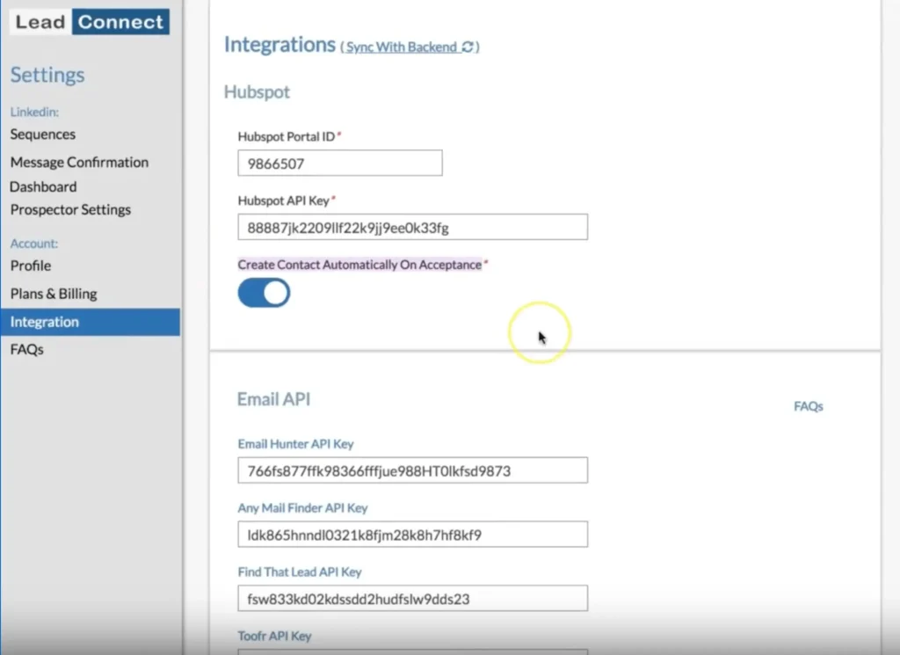Click the Email API section heading
Viewport: 900px width, 655px height.
(x=274, y=399)
